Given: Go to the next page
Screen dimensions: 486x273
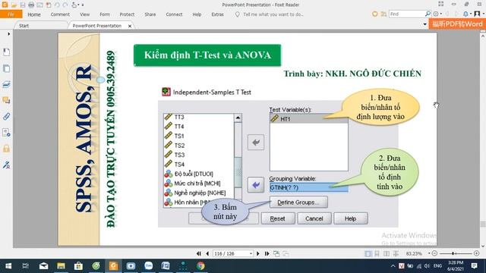Looking at the screenshot, I should (x=258, y=253).
